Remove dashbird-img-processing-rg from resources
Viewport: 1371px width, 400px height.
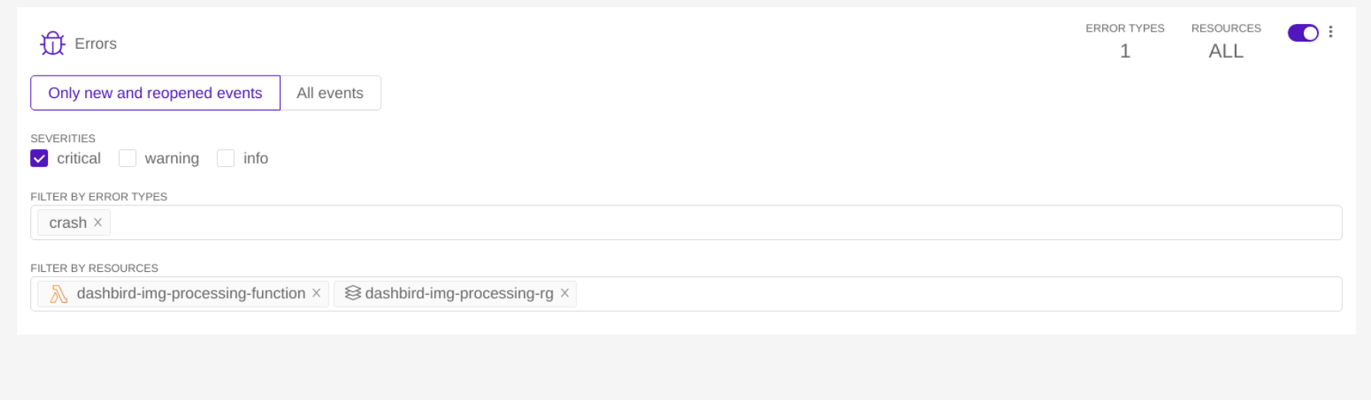coord(565,293)
